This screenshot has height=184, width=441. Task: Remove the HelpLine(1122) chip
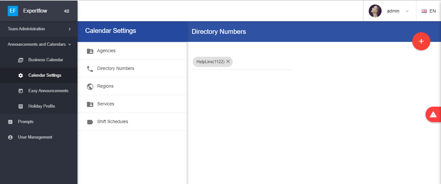point(228,62)
